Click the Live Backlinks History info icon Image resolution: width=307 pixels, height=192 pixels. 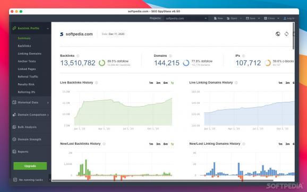tap(96, 83)
